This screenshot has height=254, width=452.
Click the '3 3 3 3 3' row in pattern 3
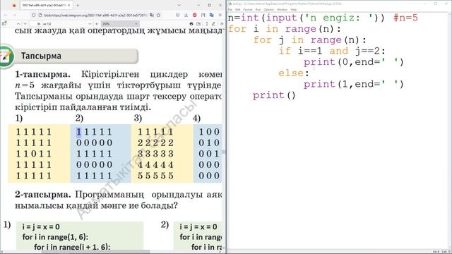pyautogui.click(x=155, y=154)
